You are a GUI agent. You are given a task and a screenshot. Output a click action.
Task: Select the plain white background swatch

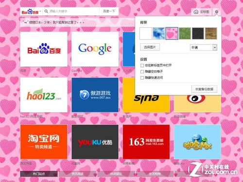[x=146, y=33]
